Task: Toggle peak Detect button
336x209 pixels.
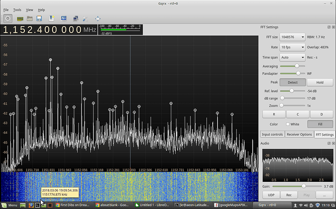Action: 293,82
